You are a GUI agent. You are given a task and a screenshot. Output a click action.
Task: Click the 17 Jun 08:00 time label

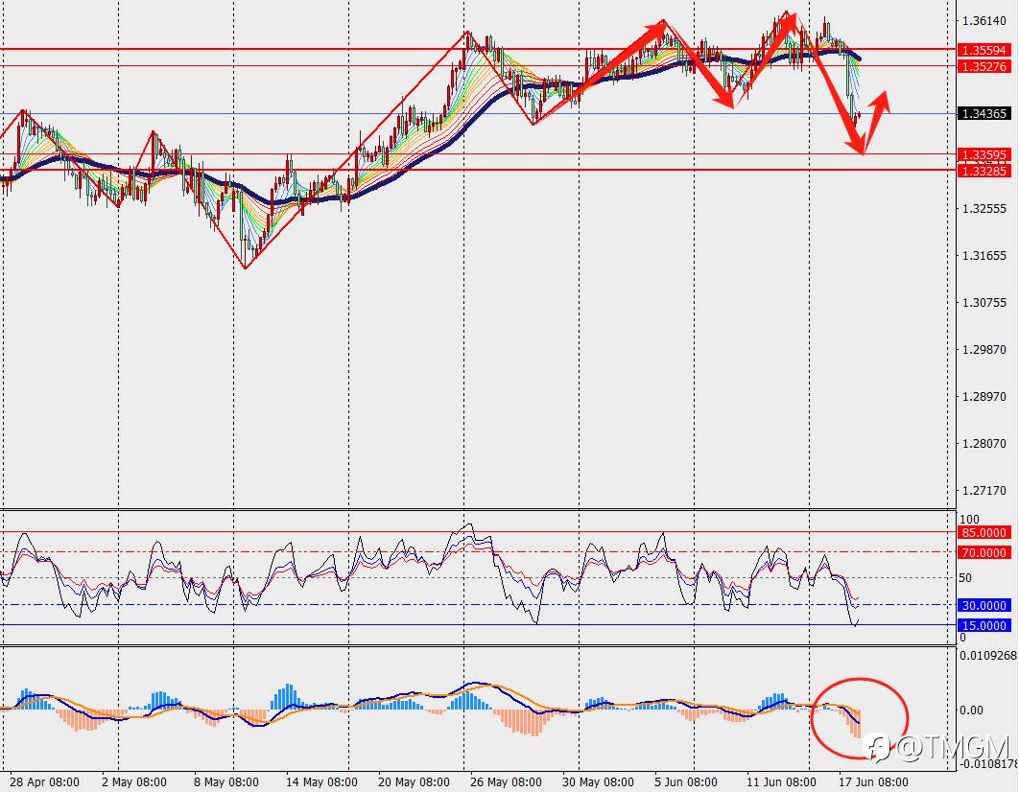click(873, 781)
